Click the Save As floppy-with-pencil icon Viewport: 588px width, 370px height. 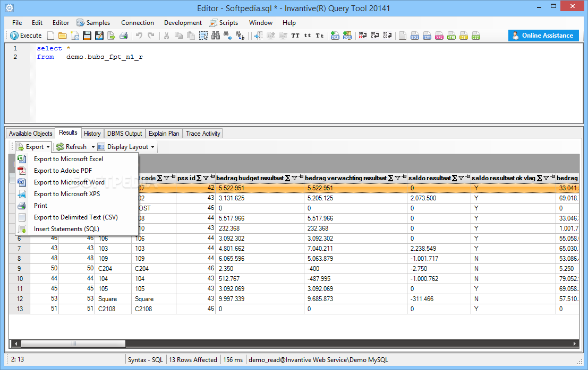pos(99,36)
